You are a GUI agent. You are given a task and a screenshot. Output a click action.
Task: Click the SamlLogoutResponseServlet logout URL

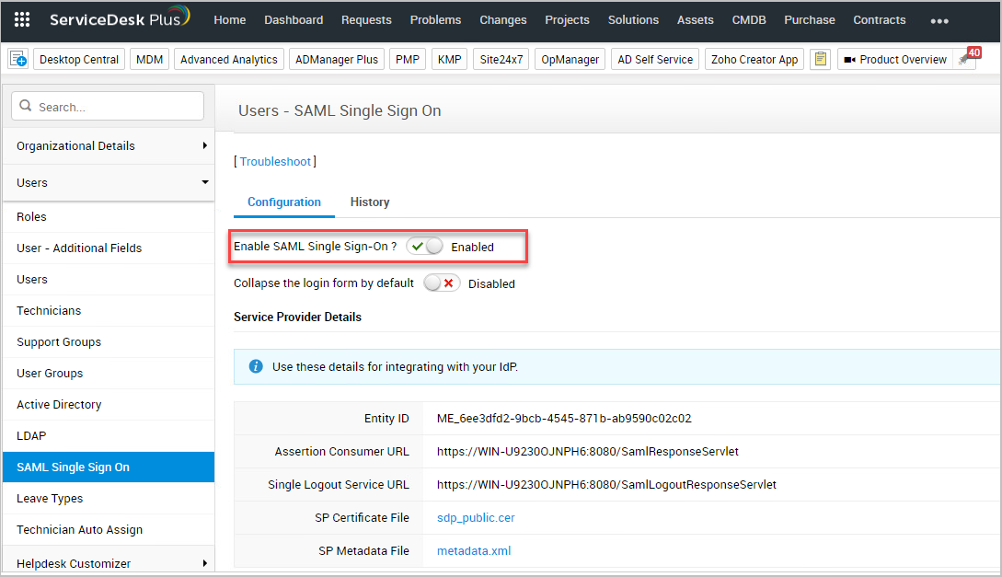606,485
